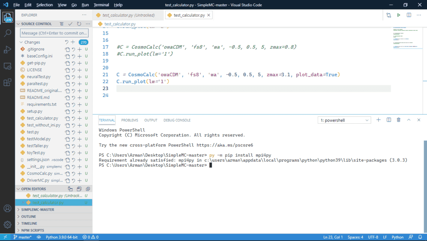This screenshot has width=427, height=241.
Task: Open the File menu
Action: [x=16, y=5]
